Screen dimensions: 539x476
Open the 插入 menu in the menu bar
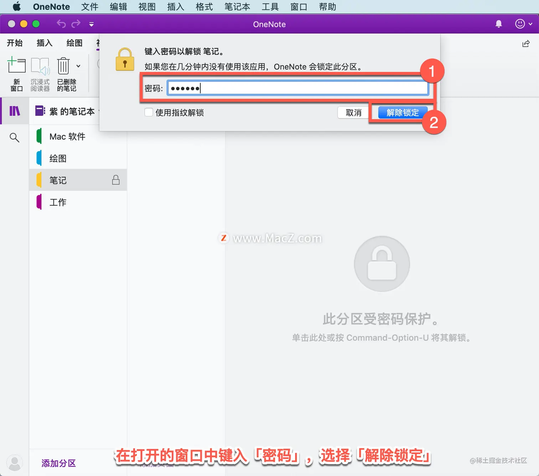(x=175, y=7)
